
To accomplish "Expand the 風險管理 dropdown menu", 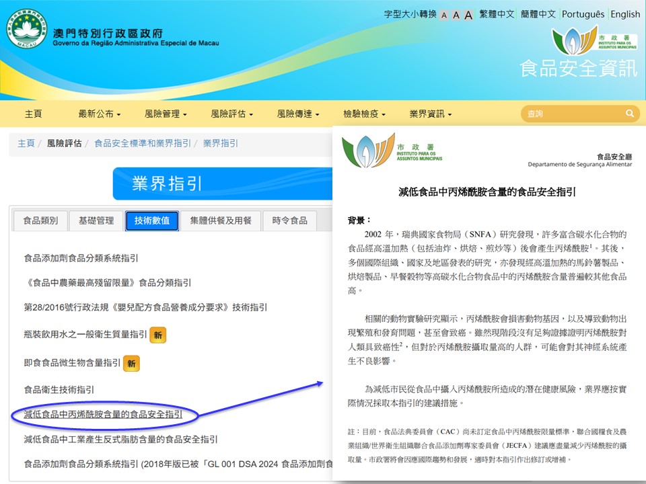I will pos(166,114).
